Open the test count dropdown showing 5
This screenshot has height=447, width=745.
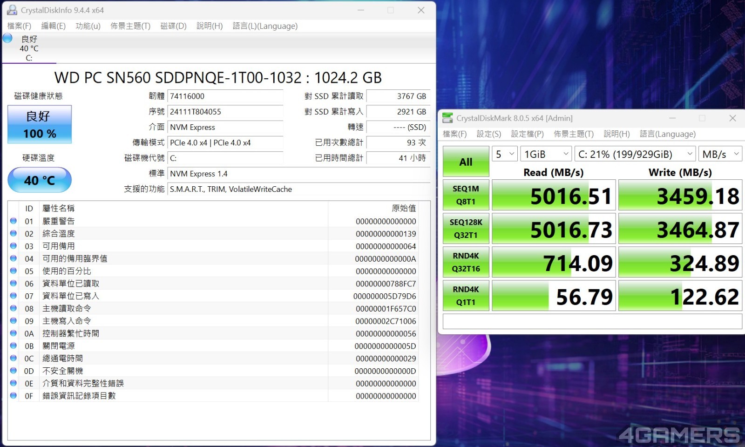[x=505, y=154]
